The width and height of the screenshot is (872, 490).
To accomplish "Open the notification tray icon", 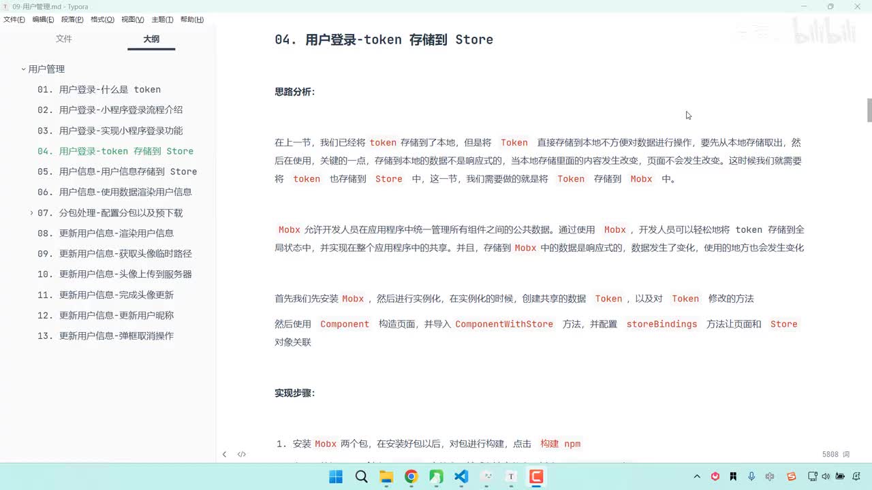I will click(x=858, y=477).
